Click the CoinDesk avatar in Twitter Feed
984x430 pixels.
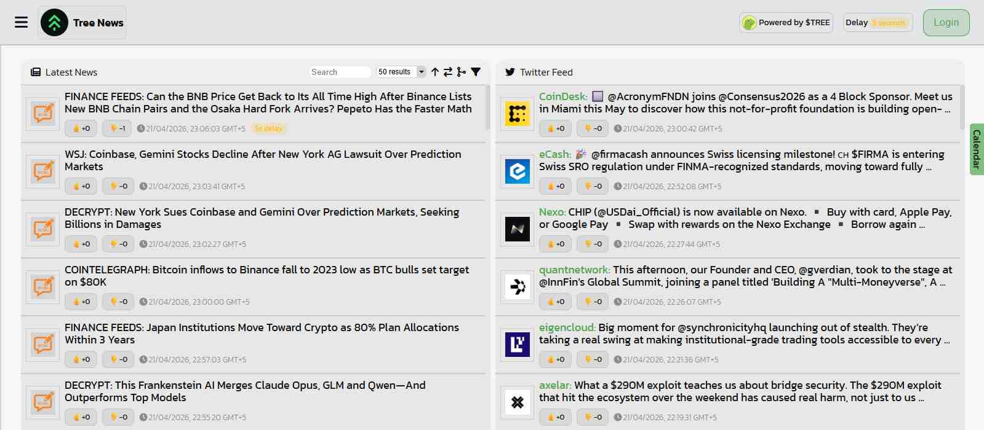click(x=518, y=114)
